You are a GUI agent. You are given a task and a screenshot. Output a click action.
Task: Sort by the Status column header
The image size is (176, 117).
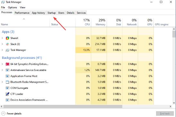[63, 22]
